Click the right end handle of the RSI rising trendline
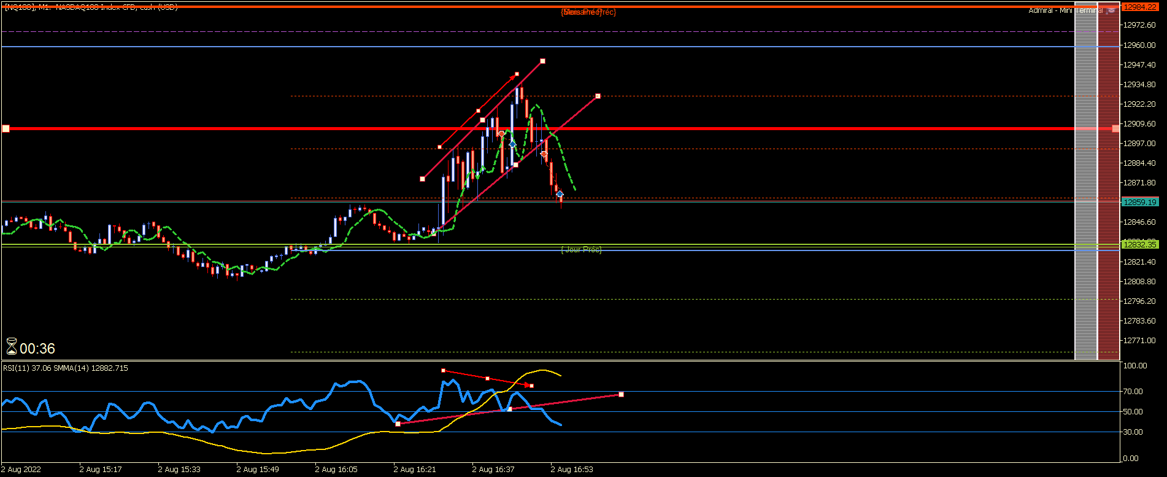Viewport: 1167px width, 477px height. (622, 394)
